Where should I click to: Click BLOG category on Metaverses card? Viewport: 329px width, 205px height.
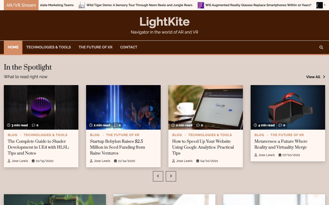[259, 135]
